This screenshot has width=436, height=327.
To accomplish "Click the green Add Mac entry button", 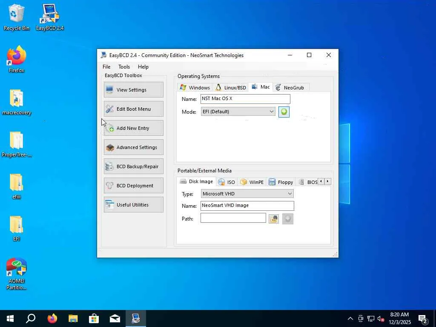I will 284,112.
